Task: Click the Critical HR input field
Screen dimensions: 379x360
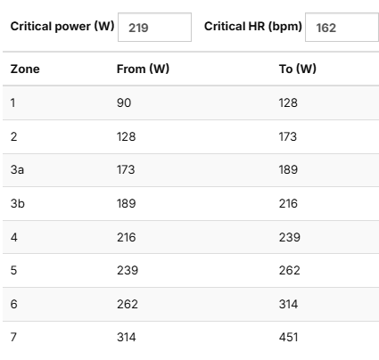Action: click(x=342, y=28)
